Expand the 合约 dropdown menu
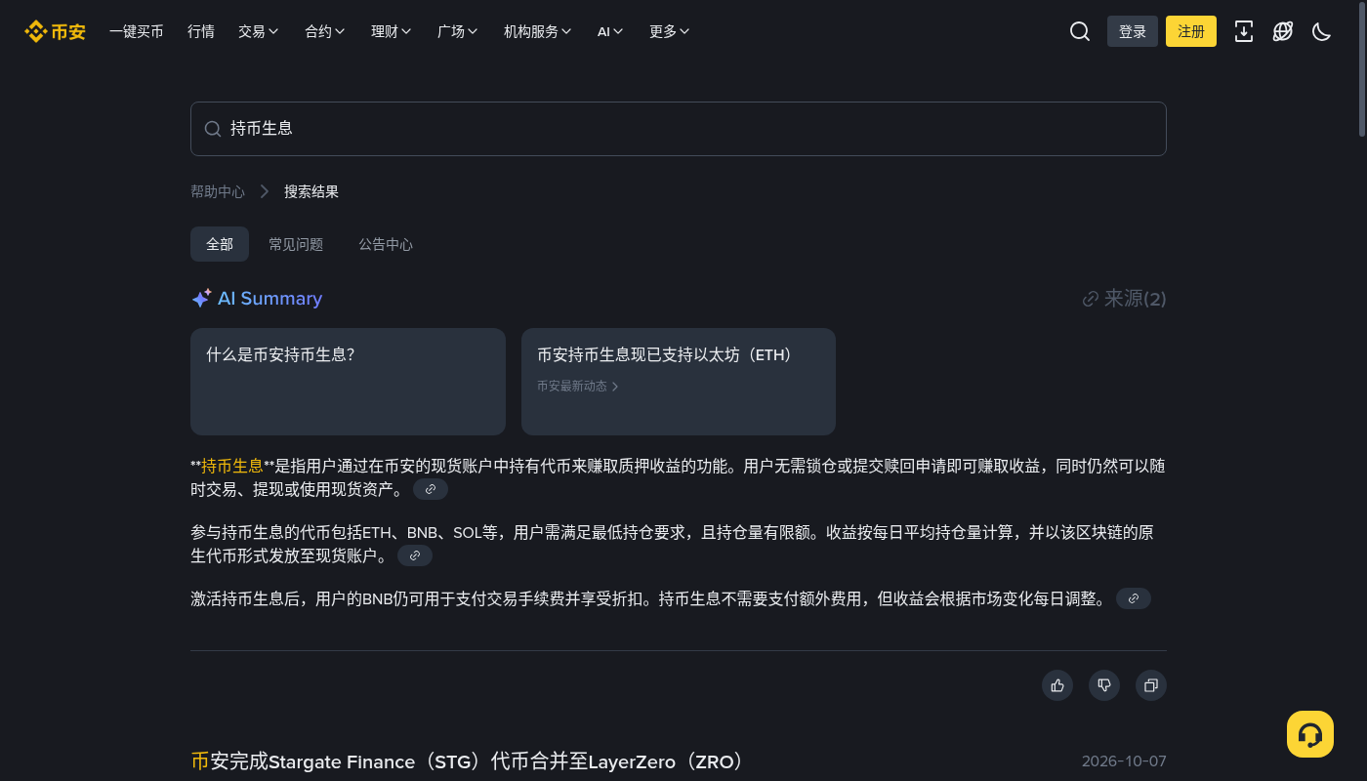1367x781 pixels. point(325,31)
